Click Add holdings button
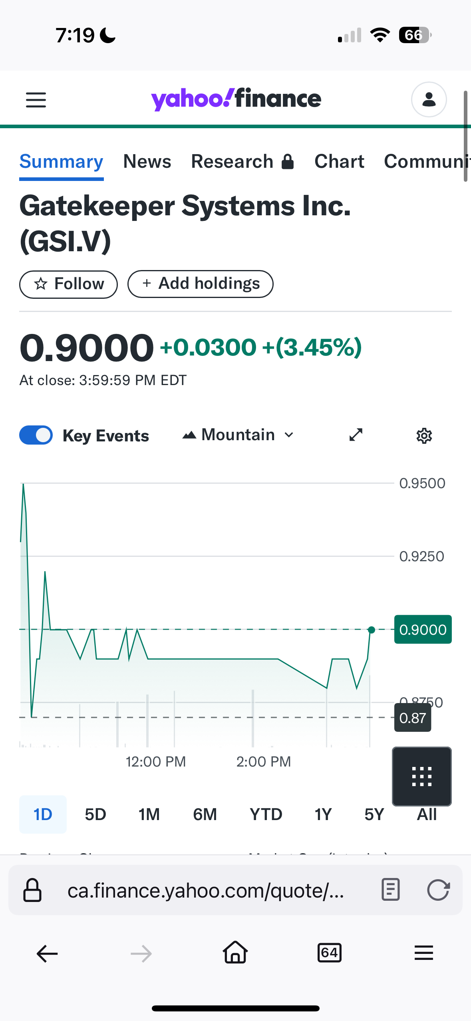Screen dimensions: 471x1021 [201, 284]
